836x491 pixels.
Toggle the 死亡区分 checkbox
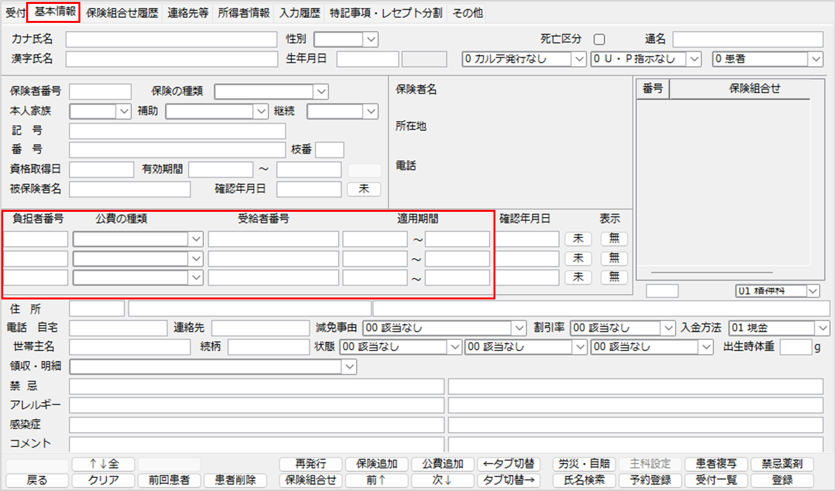point(599,39)
